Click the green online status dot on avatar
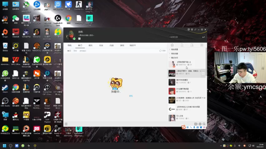Viewport: 266px width, 149px height. coord(74,39)
